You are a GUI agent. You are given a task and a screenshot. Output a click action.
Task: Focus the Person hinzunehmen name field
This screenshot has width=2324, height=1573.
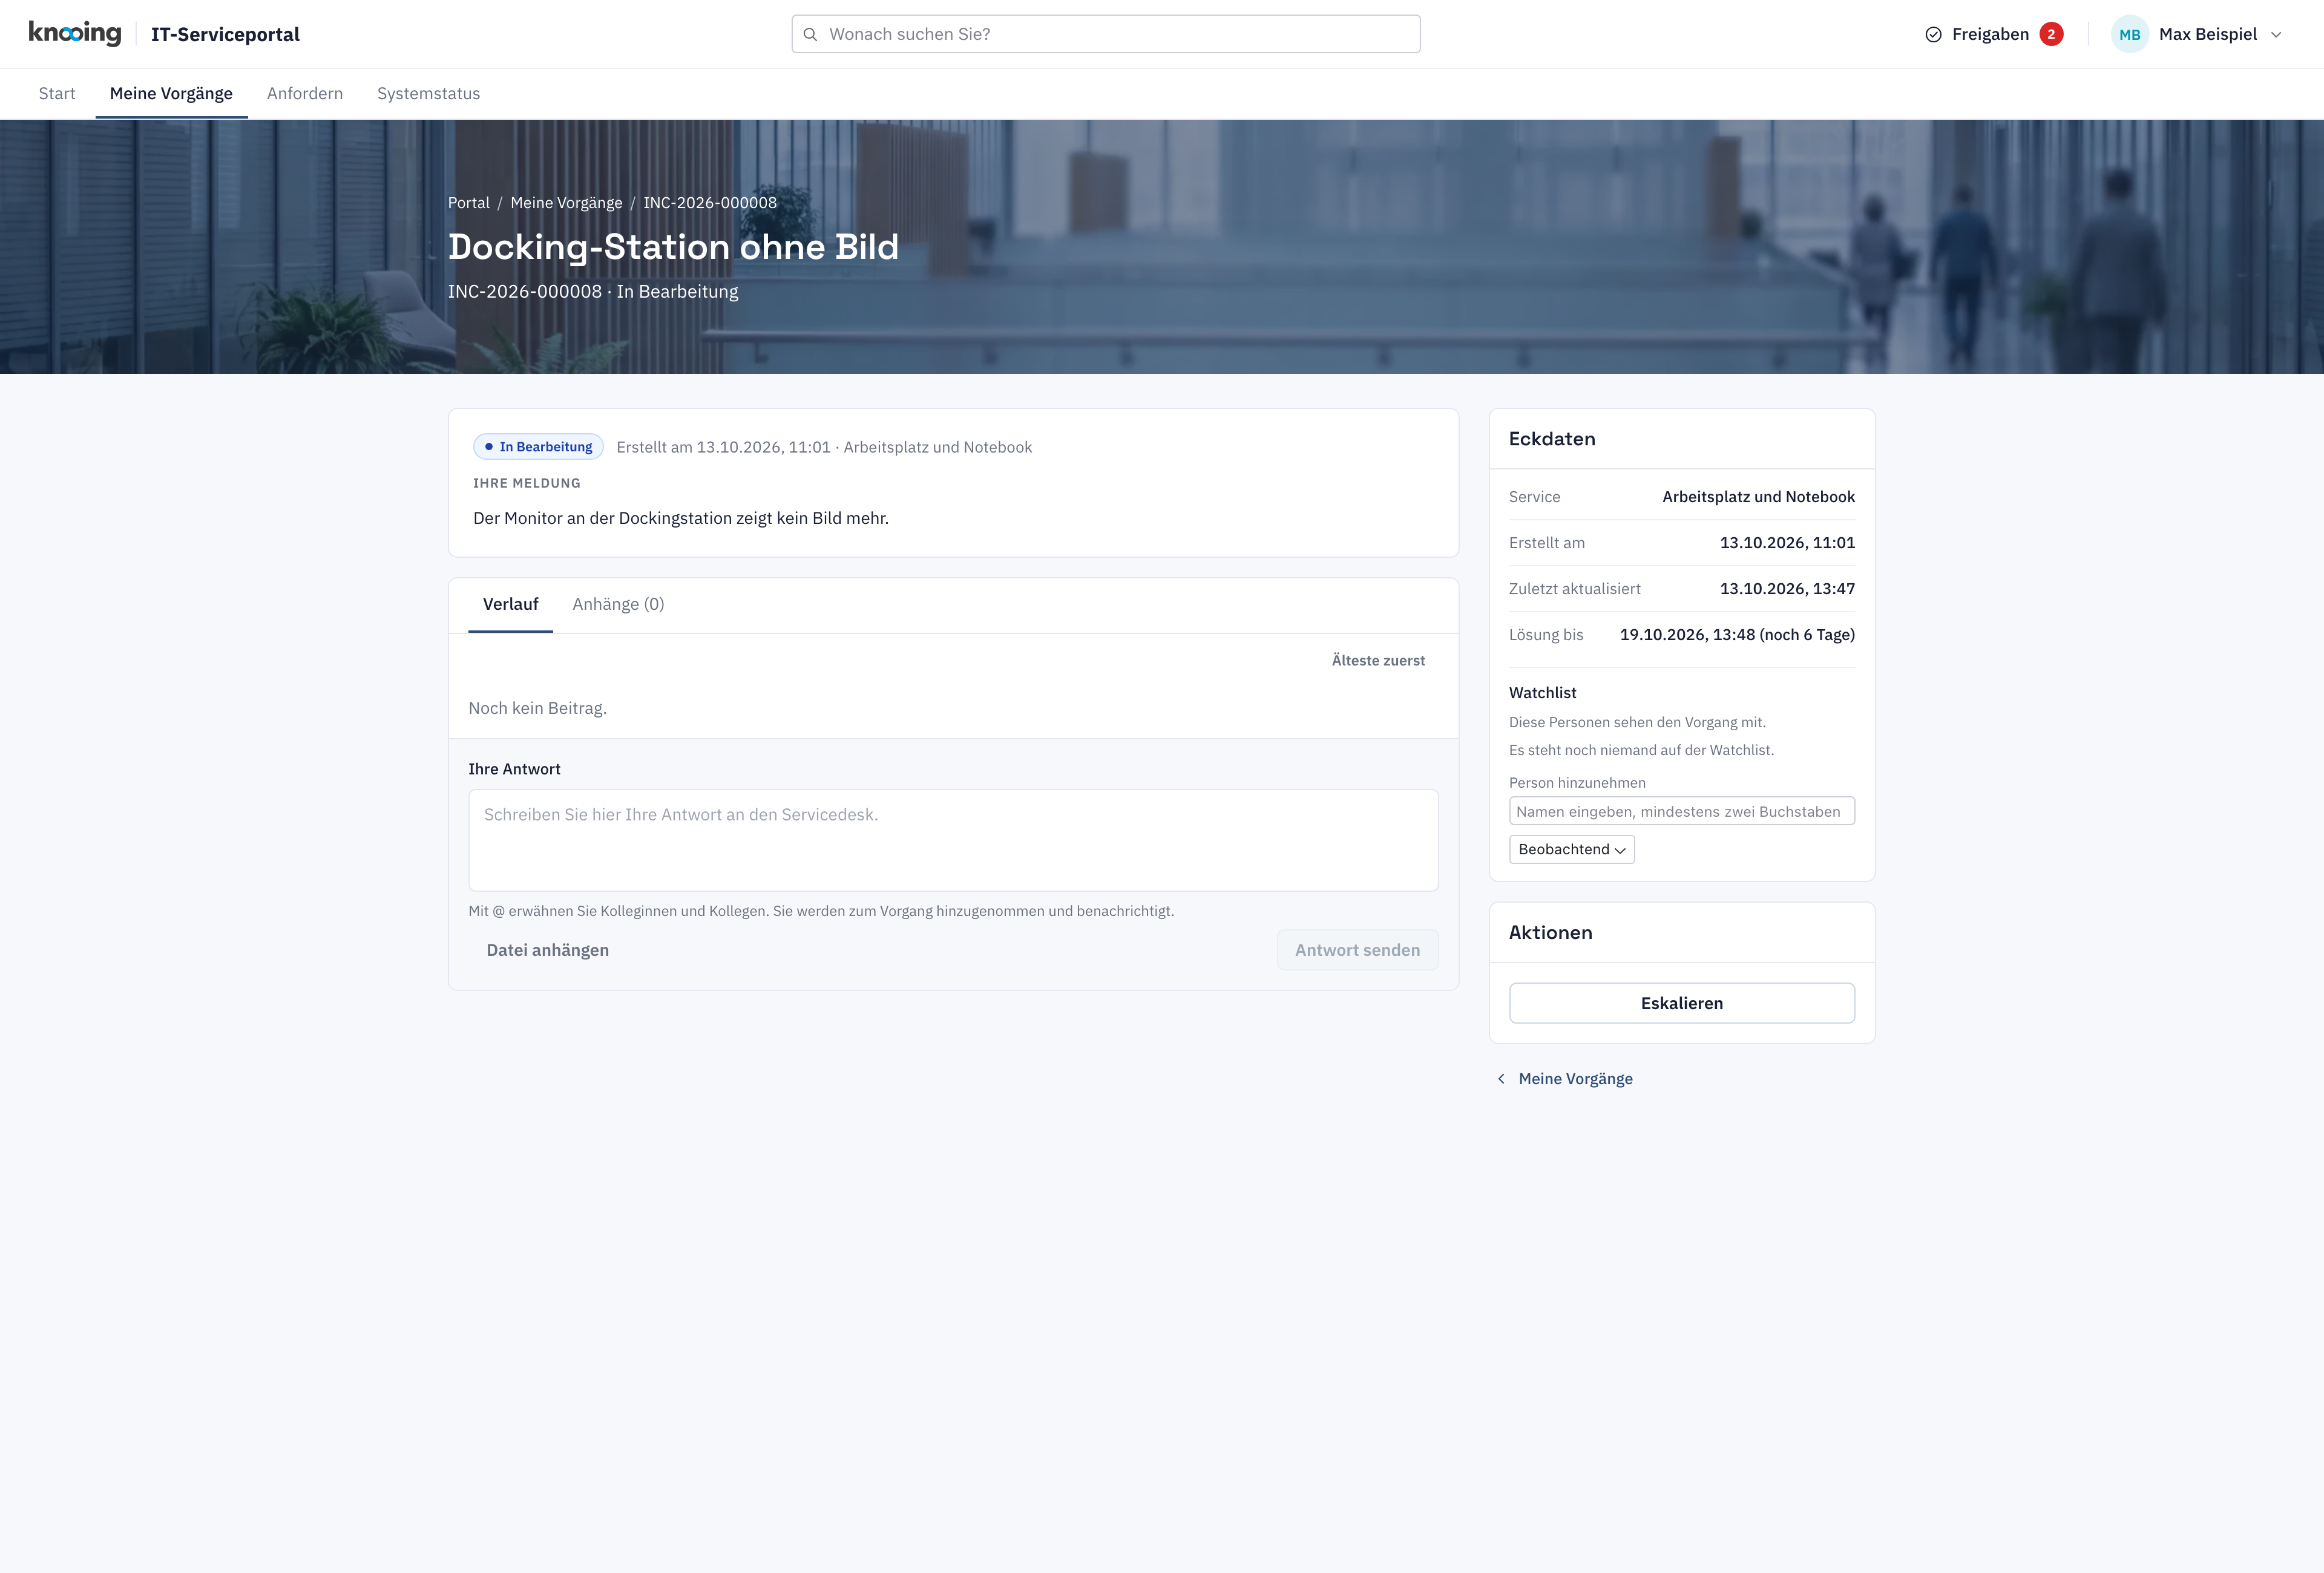1681,811
